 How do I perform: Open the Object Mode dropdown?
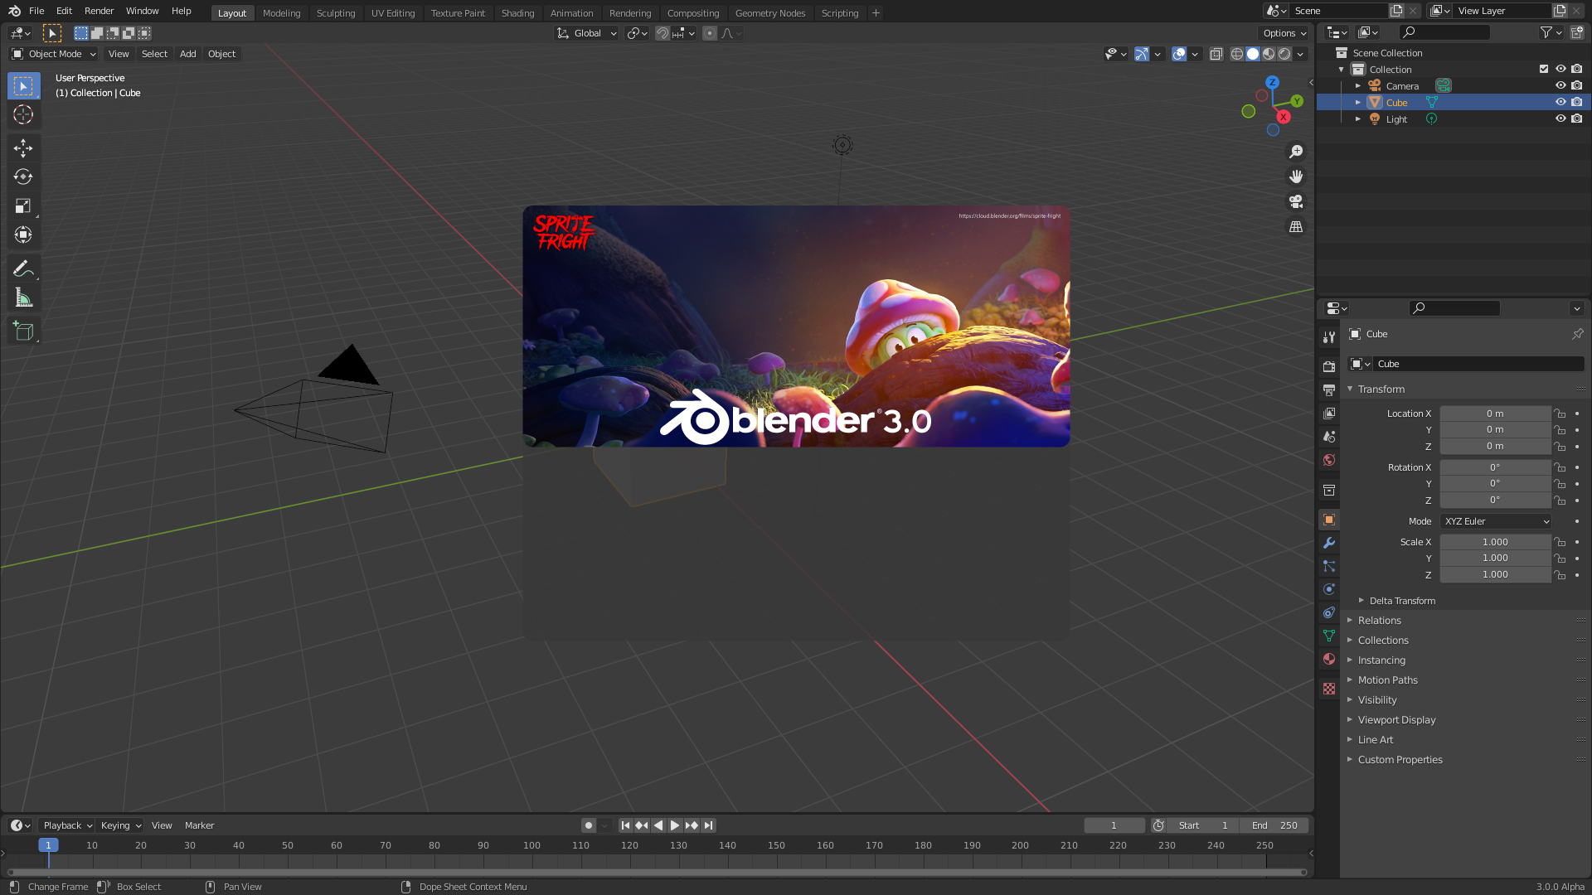click(x=54, y=54)
